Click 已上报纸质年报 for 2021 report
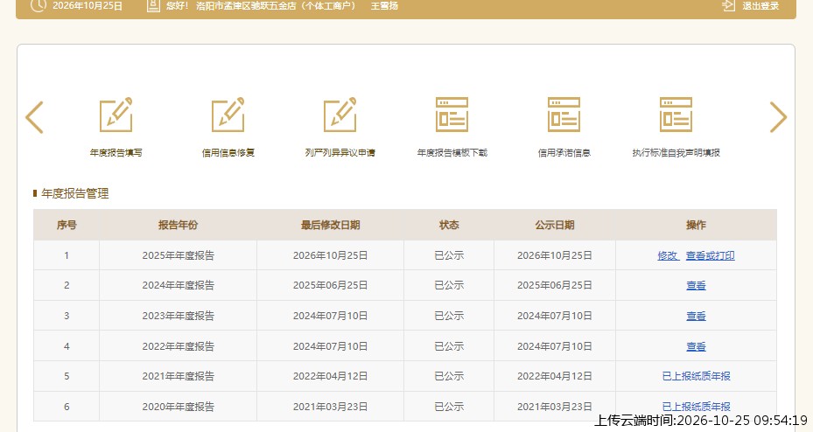The height and width of the screenshot is (432, 813). 697,376
